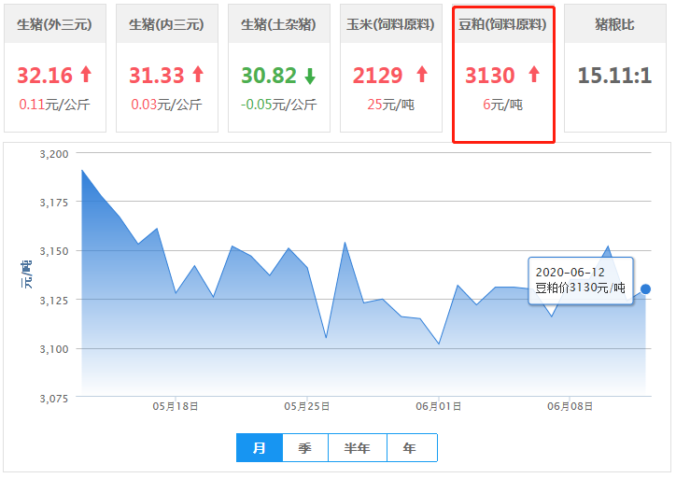
Task: Click red up arrow in 生猪(外三元) card
Action: [86, 75]
